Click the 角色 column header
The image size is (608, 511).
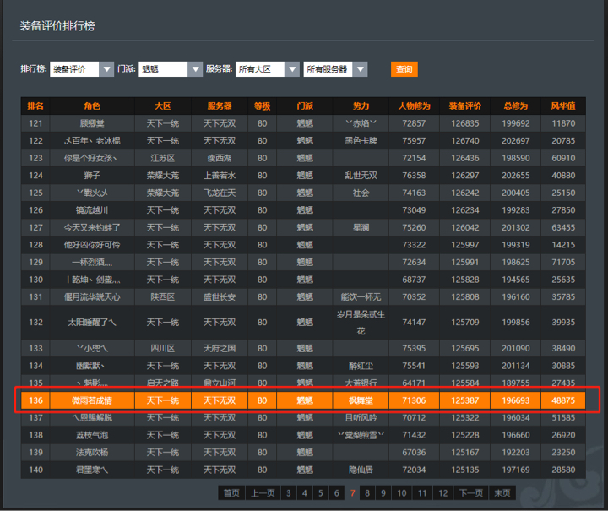pos(92,106)
